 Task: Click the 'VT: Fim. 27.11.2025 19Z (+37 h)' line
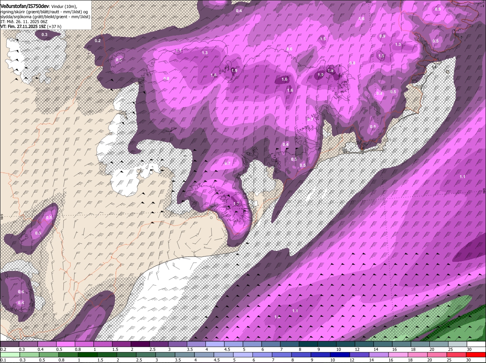tap(31, 27)
